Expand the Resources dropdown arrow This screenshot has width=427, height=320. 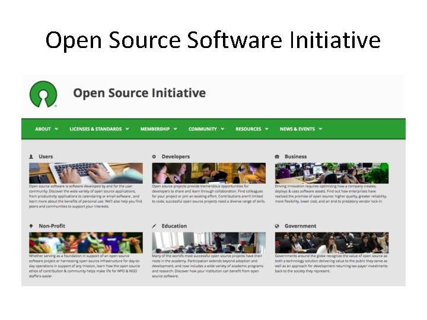point(267,129)
